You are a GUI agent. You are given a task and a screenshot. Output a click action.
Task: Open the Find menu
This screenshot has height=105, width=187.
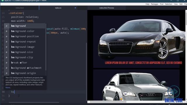(162, 4)
